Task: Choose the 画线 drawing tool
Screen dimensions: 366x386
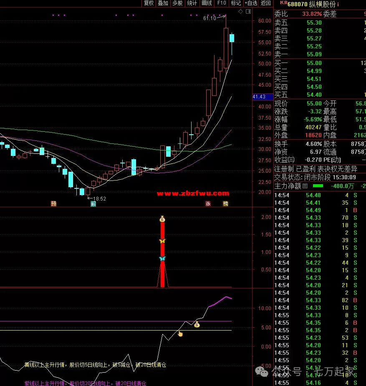Action: (207, 3)
